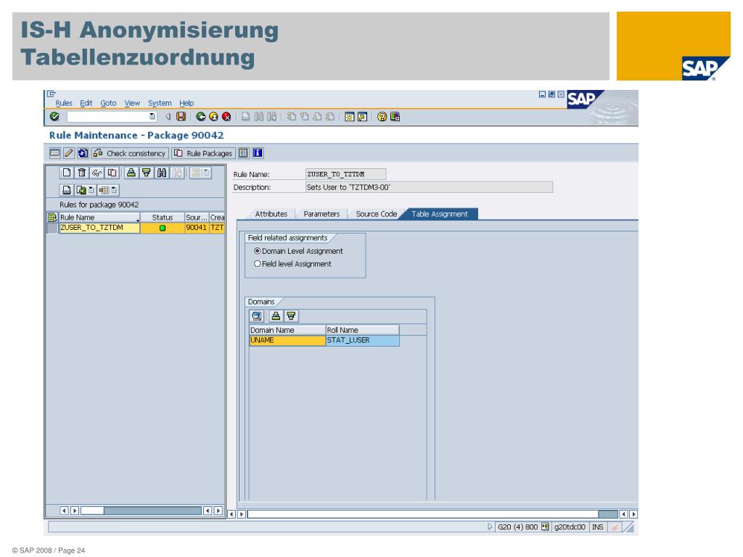Click the sort arrow on Rule Name column header
This screenshot has height=557, width=743.
(x=138, y=220)
